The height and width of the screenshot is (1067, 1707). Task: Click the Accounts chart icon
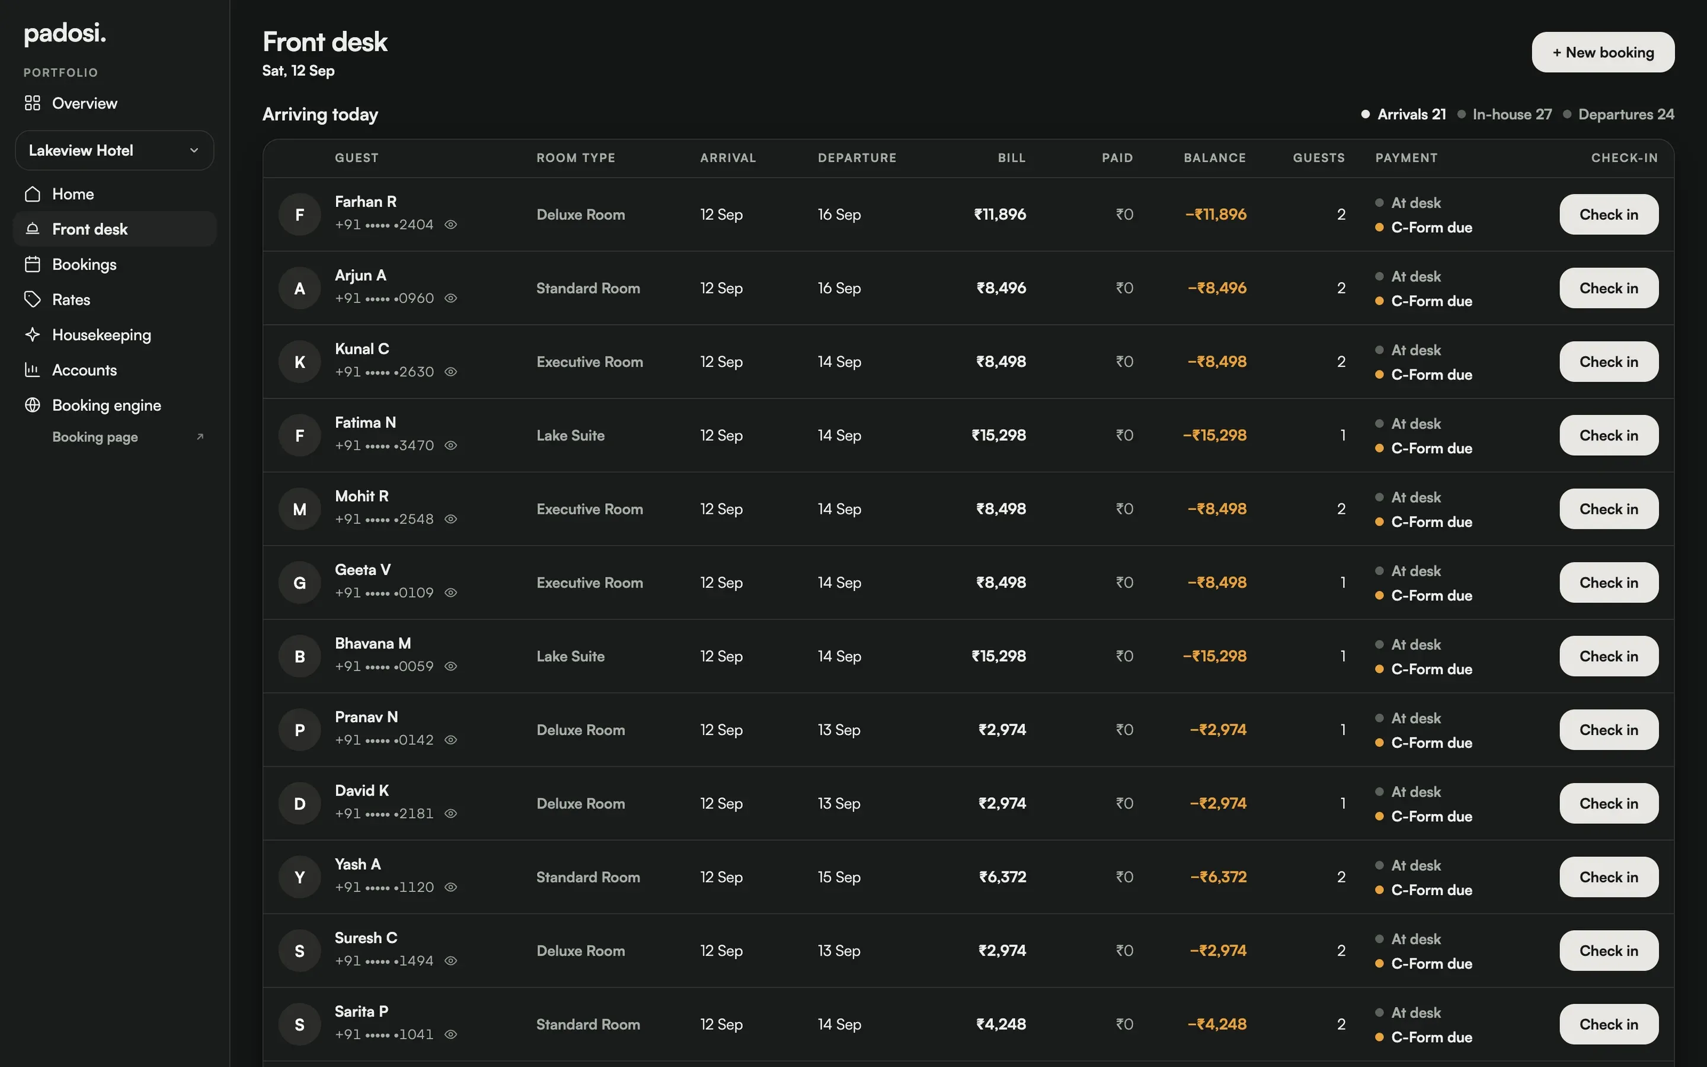tap(33, 370)
